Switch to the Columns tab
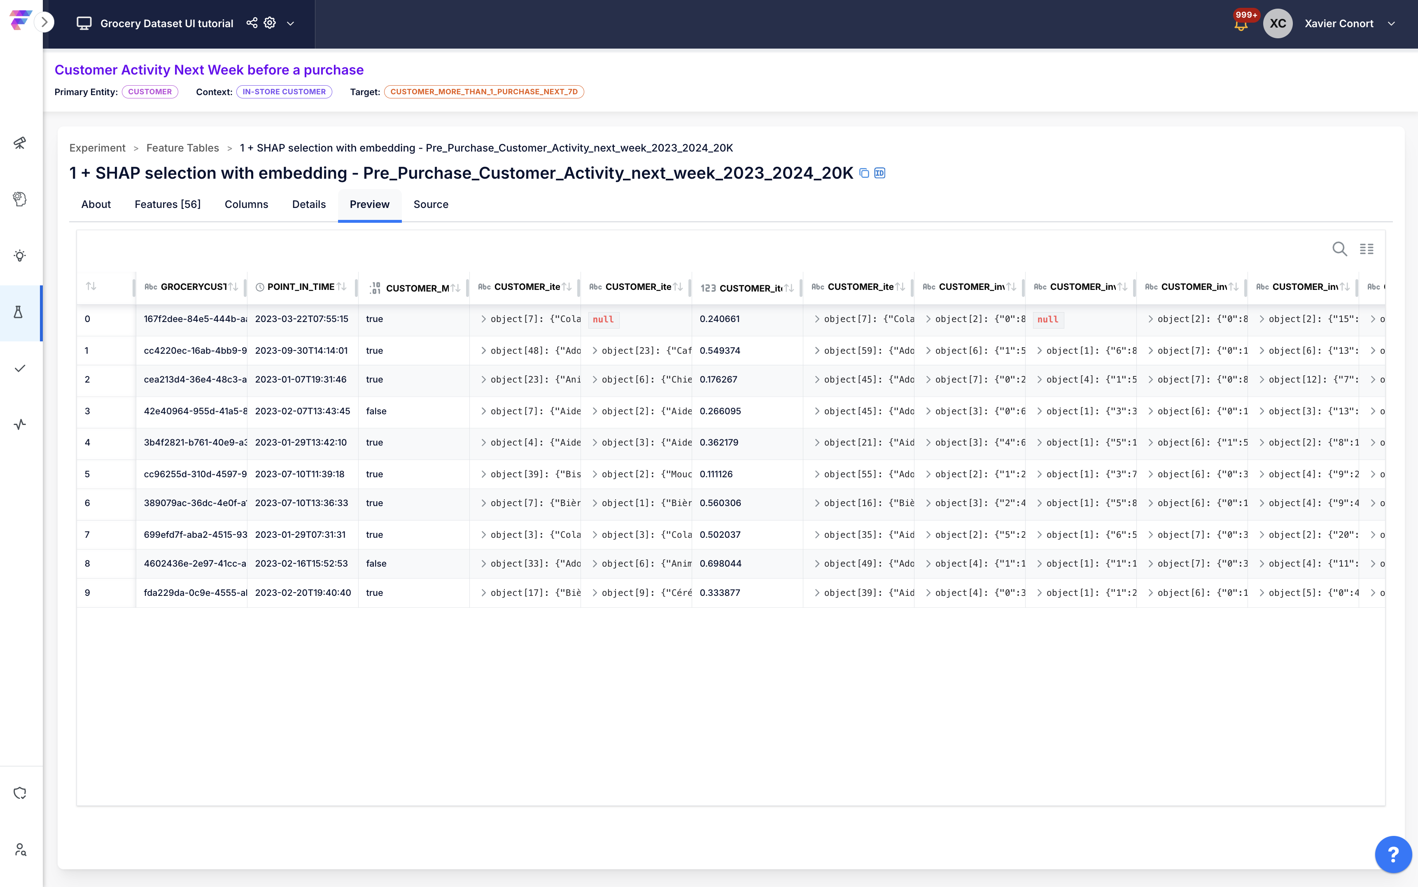The width and height of the screenshot is (1418, 887). click(246, 204)
